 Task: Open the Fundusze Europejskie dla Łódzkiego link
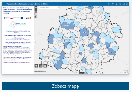pyautogui.click(x=18, y=40)
